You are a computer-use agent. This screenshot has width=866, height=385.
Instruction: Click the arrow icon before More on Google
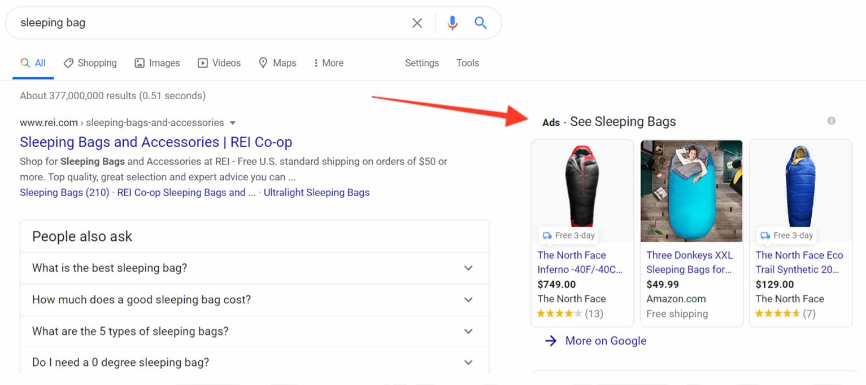click(x=551, y=341)
